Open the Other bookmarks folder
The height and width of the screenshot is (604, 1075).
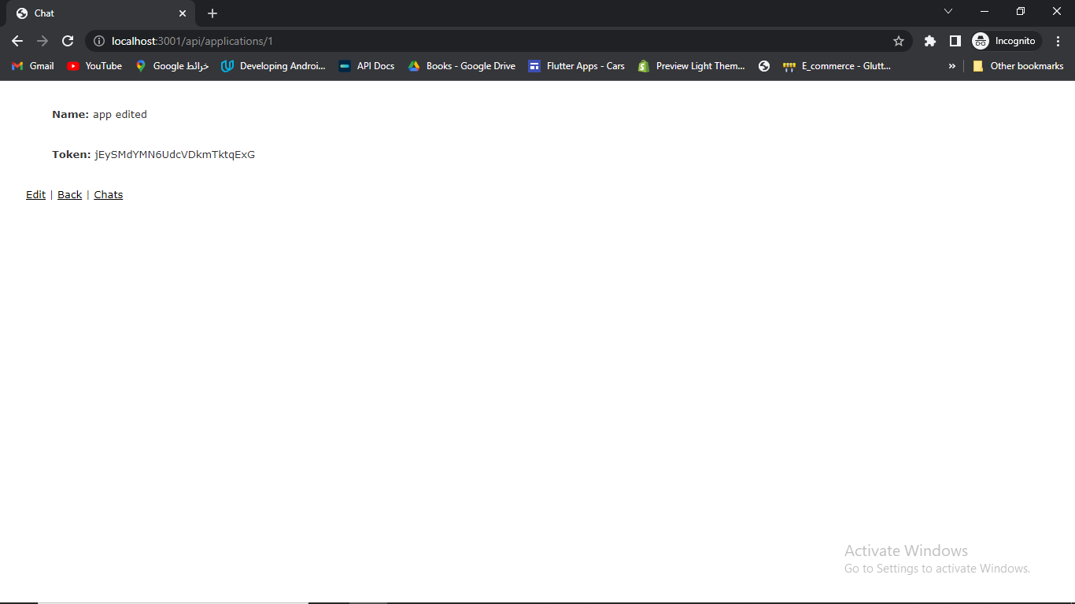tap(1019, 66)
